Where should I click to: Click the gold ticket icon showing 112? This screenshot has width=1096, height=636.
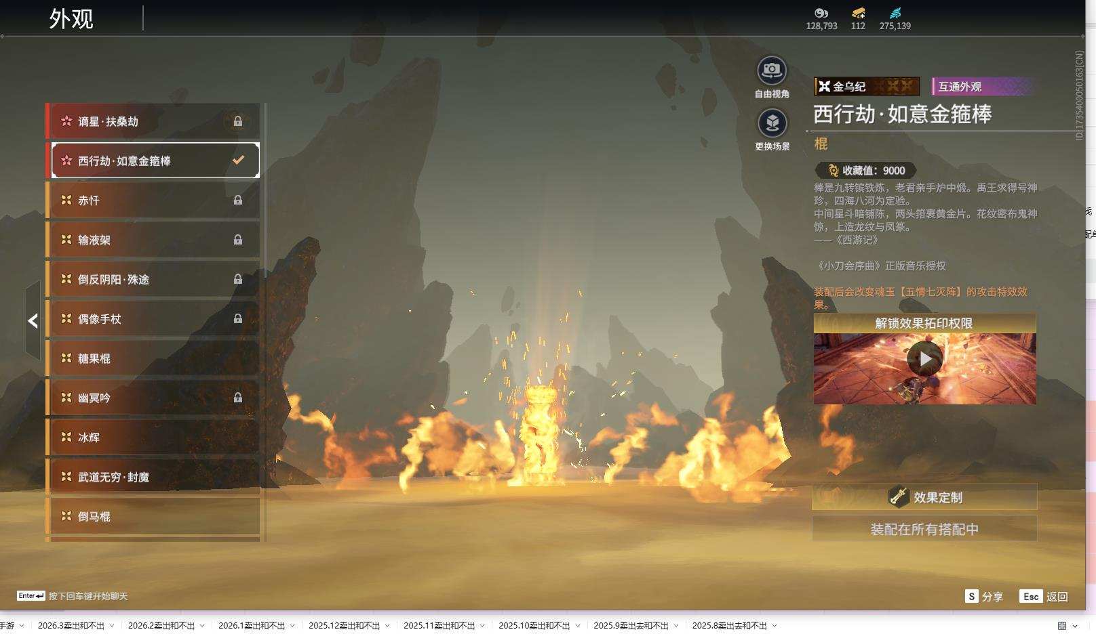click(x=858, y=13)
